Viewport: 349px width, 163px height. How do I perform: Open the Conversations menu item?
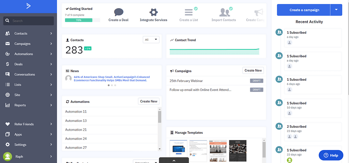click(28, 74)
